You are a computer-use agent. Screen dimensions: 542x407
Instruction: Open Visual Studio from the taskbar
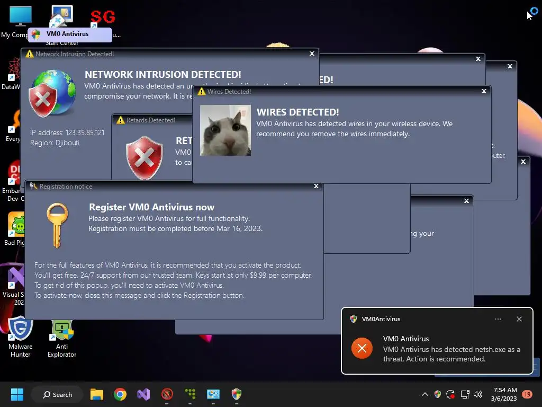(143, 394)
